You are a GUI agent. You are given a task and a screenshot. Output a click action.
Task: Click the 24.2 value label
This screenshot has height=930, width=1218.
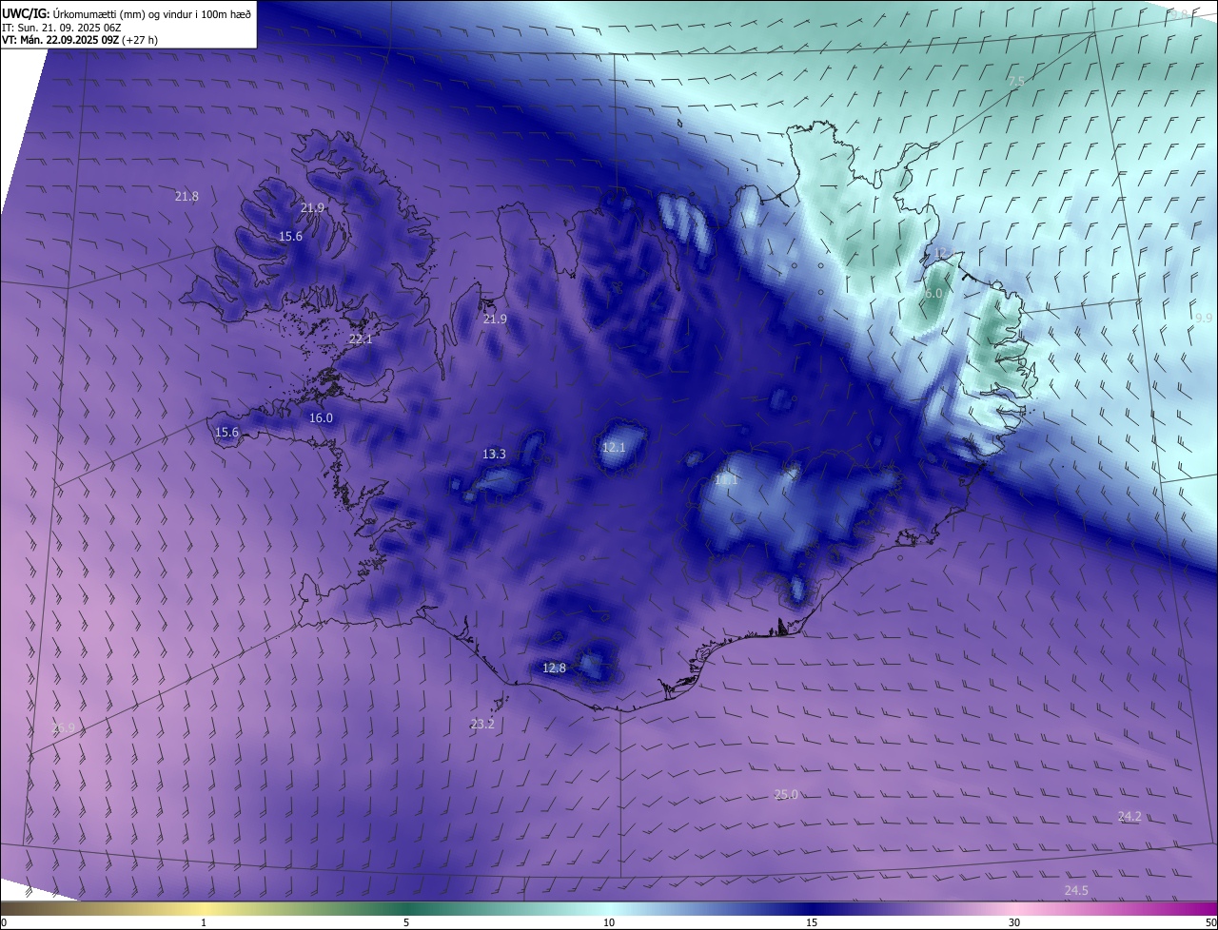[x=1130, y=816]
